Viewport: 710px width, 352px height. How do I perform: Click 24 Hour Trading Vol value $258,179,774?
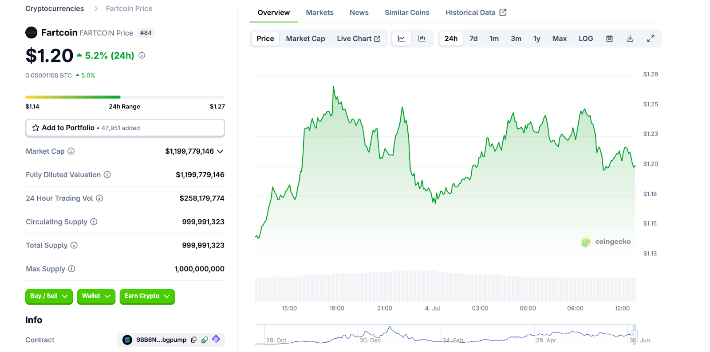[x=202, y=198]
